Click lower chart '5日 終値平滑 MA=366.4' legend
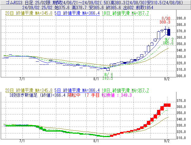 pos(77,90)
